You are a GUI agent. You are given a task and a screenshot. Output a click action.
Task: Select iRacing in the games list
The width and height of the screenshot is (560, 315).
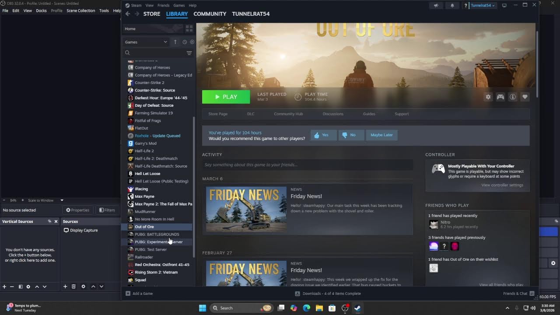point(141,189)
